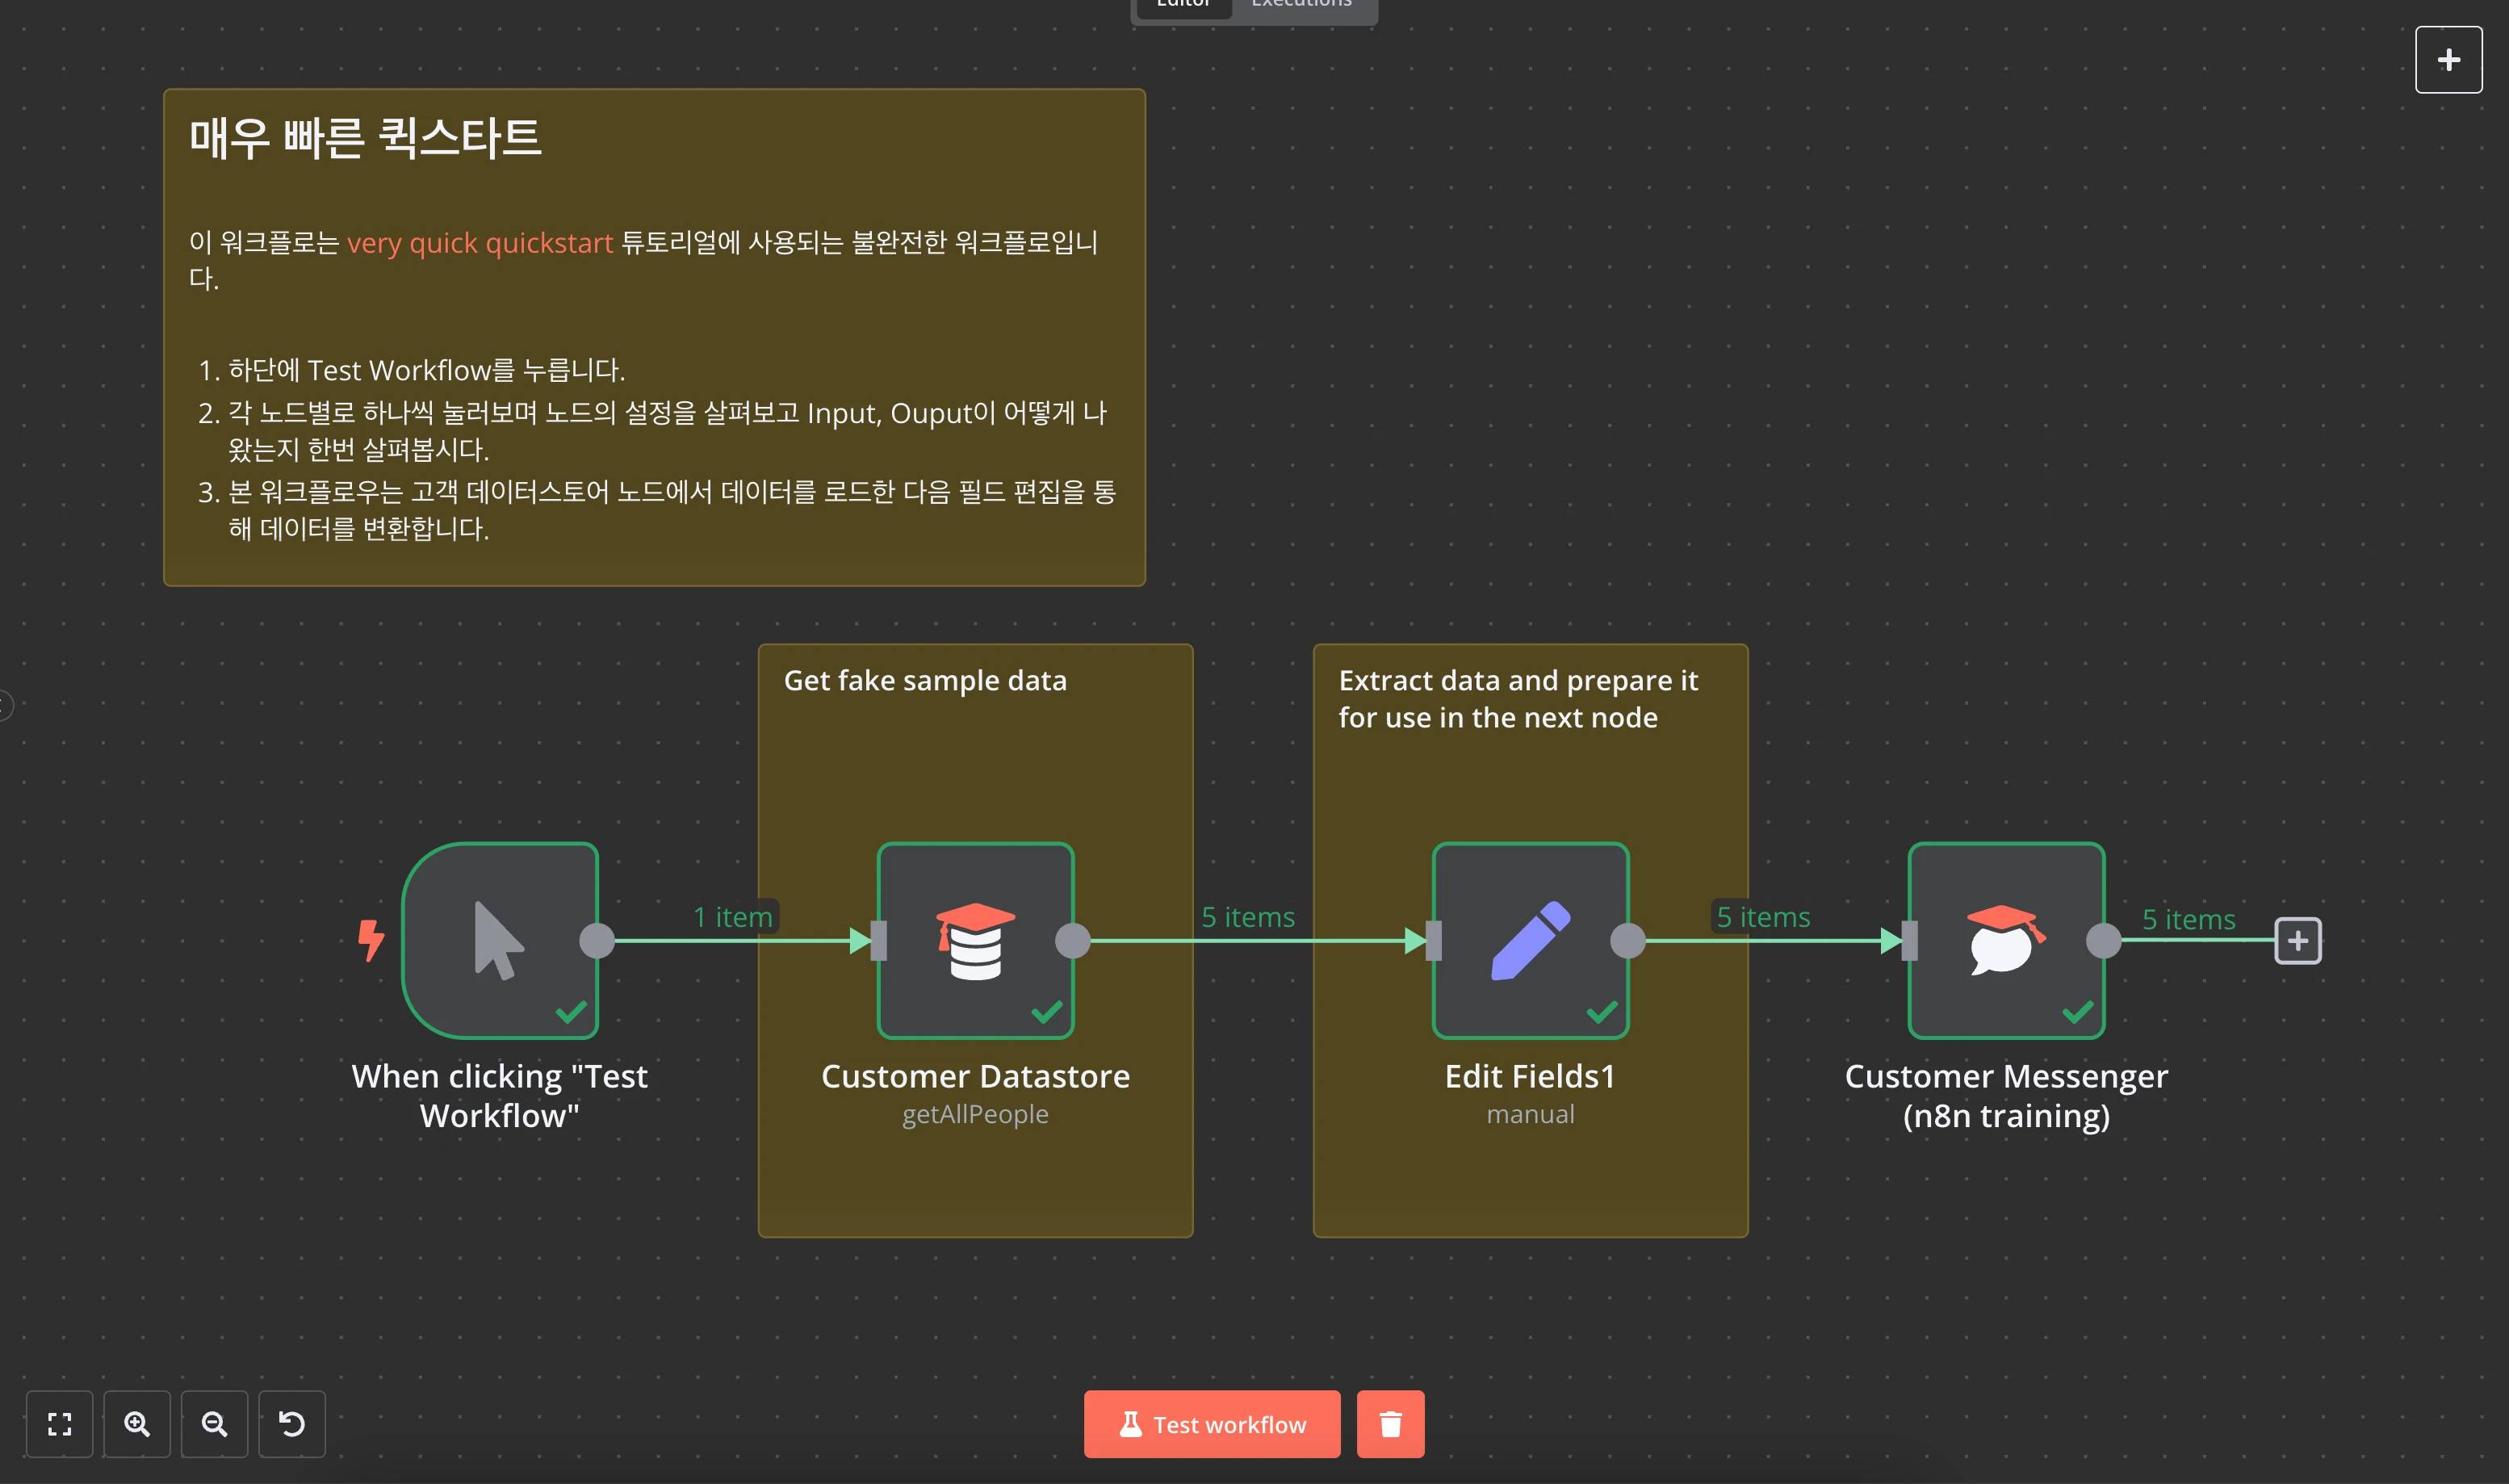Click the zoom out magnifier icon

[214, 1423]
